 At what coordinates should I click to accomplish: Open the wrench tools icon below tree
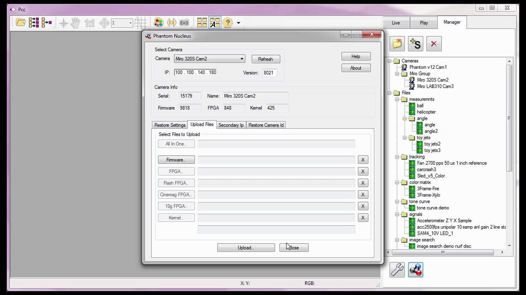pos(397,270)
